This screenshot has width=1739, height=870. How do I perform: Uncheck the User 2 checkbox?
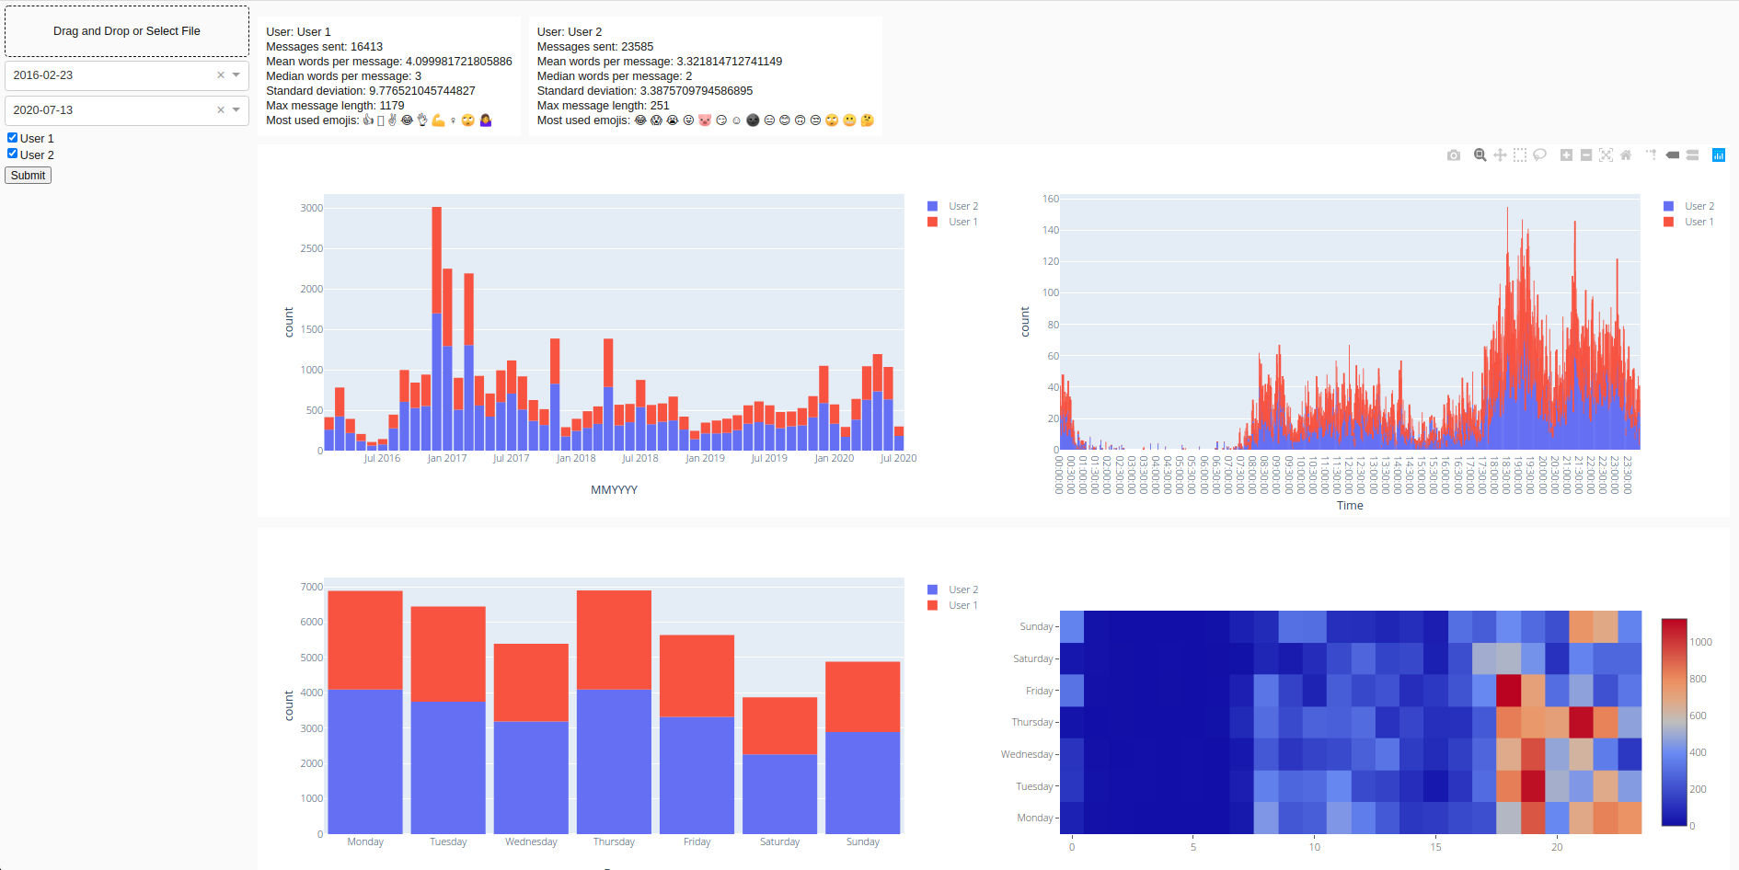[13, 154]
